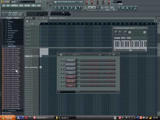This screenshot has height=120, width=160.
Task: Click the Render as audio shortcut icon
Action: [x=63, y=8]
